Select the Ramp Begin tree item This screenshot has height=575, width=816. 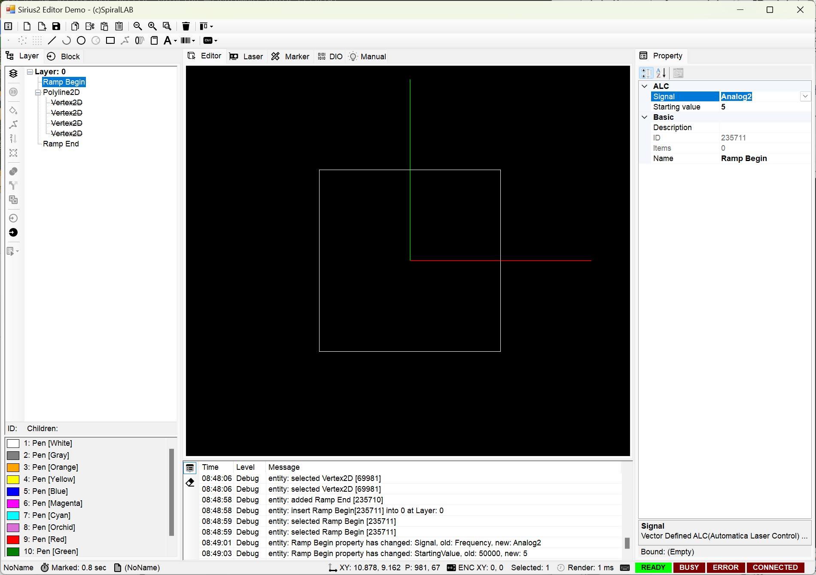coord(64,82)
